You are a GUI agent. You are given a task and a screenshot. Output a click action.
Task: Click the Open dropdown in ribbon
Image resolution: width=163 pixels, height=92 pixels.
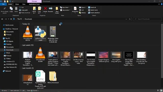[83, 7]
